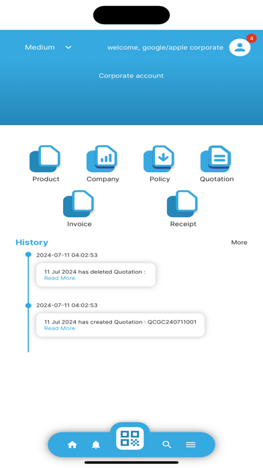Viewport: 263px width, 468px height.
Task: Select the Product label
Action: tap(46, 179)
